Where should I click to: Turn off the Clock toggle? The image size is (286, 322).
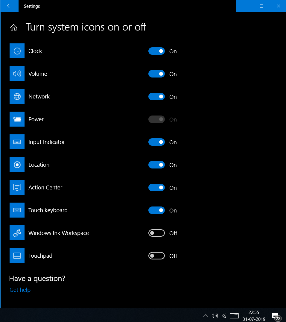pos(156,51)
